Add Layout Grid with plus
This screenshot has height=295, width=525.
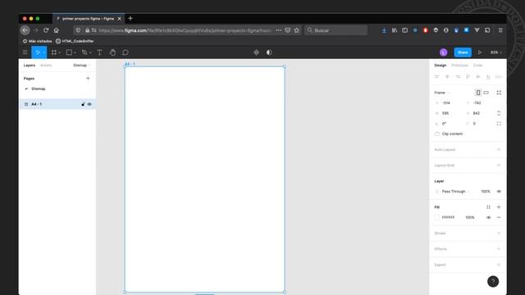(499, 166)
